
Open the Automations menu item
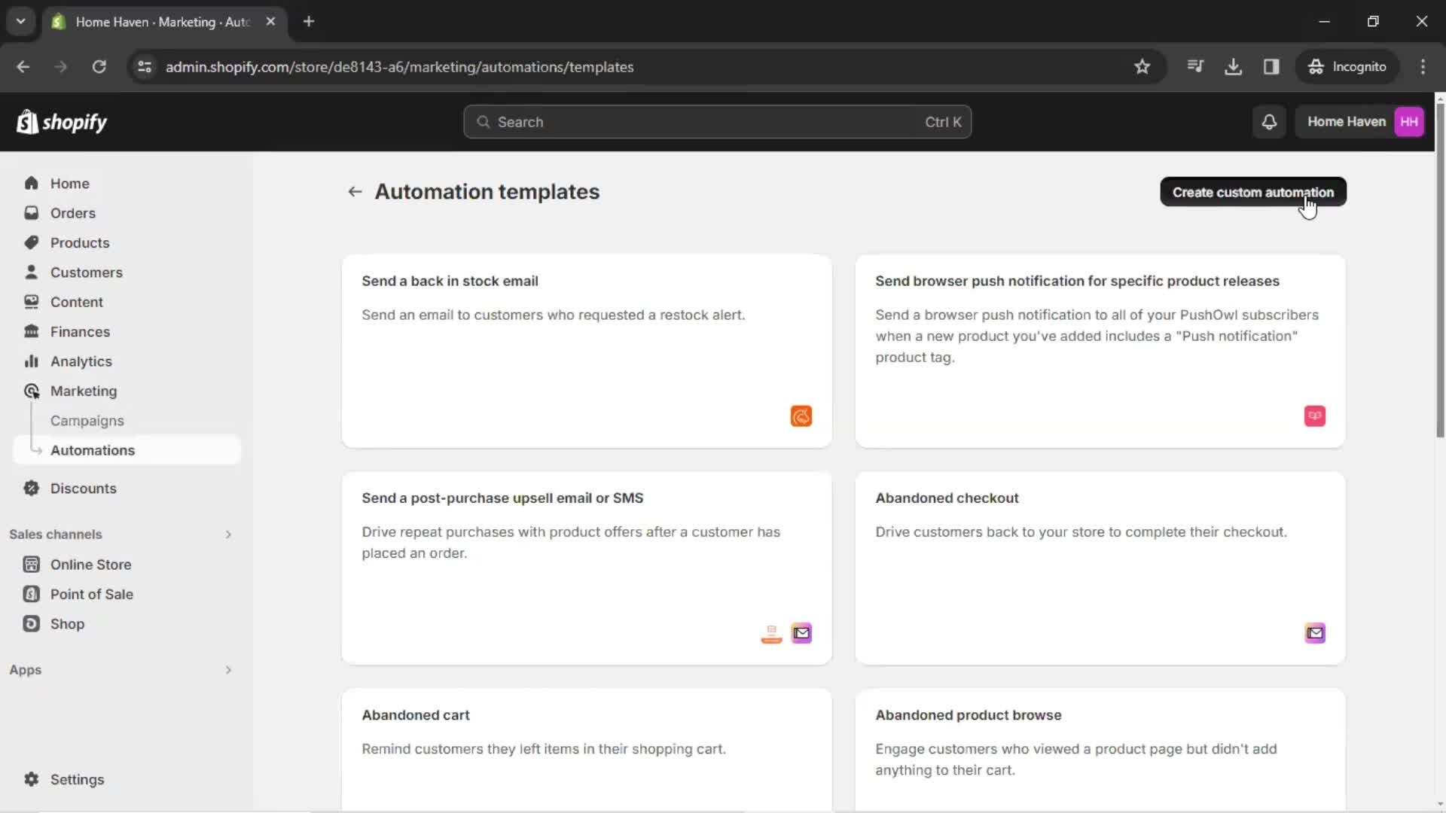pyautogui.click(x=93, y=449)
